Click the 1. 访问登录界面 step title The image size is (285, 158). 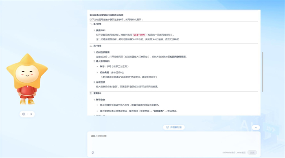(x=101, y=52)
